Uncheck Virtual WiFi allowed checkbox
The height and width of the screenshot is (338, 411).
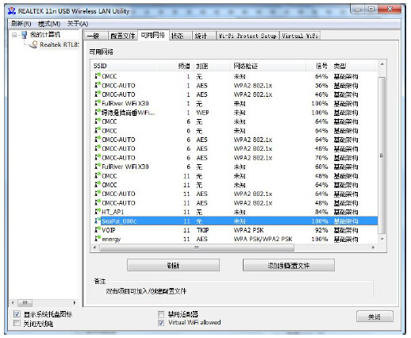(x=161, y=323)
